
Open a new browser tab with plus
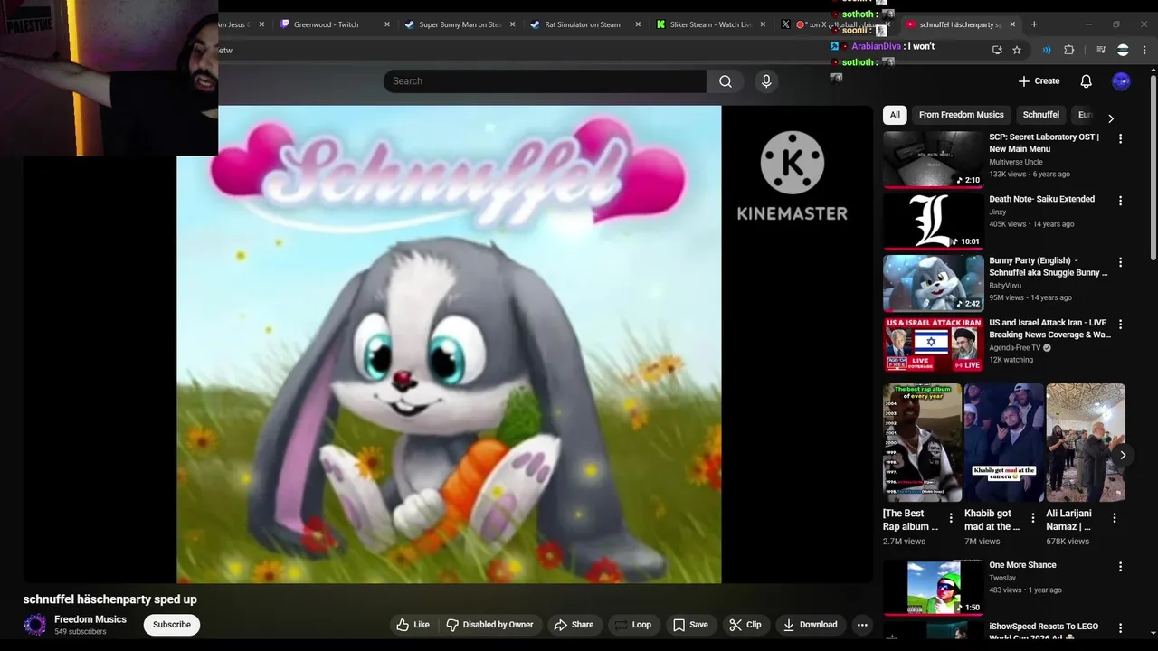pos(1034,24)
